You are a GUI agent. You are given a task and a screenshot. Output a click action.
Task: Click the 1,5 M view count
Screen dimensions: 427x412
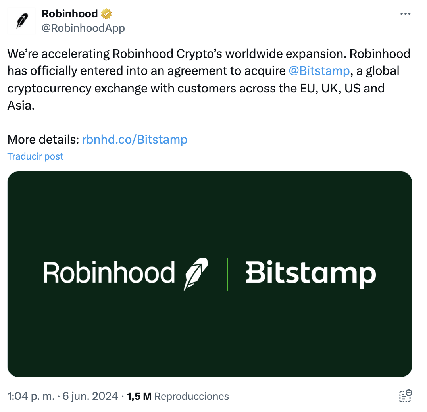tap(139, 396)
